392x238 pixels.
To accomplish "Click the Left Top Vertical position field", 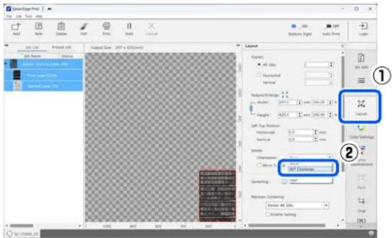I will 301,139.
